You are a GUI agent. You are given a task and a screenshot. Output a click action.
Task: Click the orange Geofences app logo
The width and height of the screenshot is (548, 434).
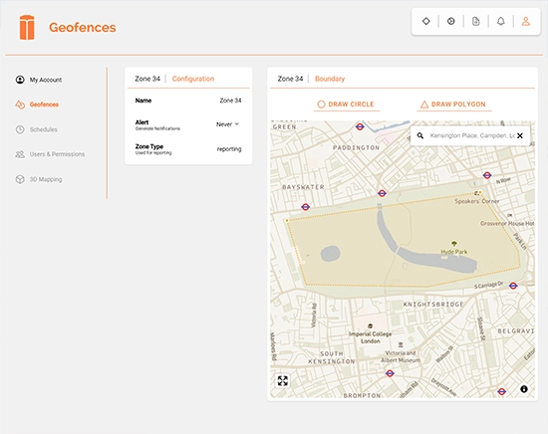(x=27, y=27)
